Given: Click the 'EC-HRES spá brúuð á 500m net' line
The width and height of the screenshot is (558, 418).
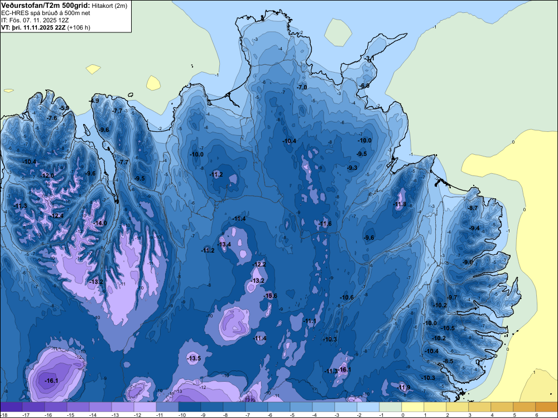Looking at the screenshot, I should pos(46,13).
